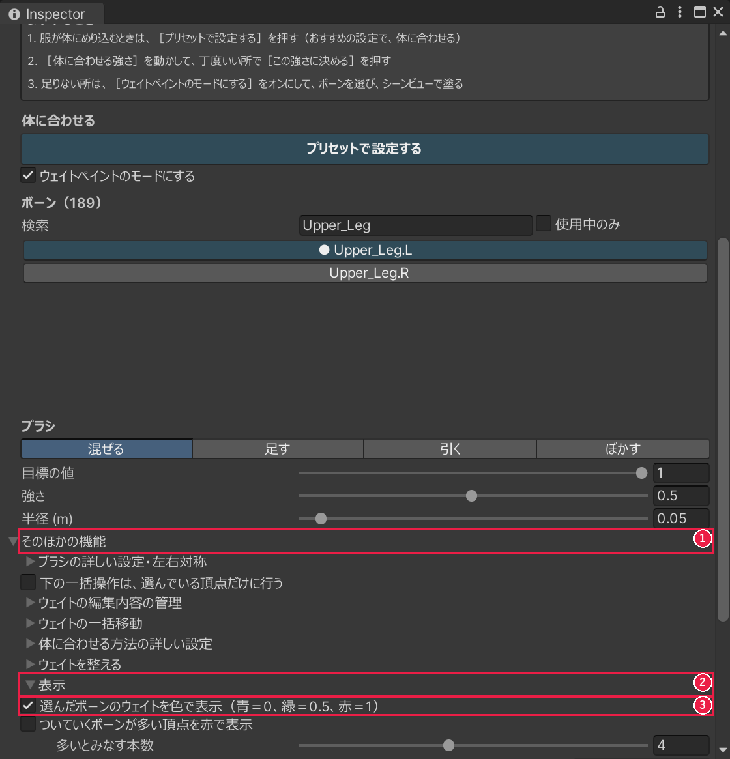Click the 多いとみなす本数 value field showing 4
Screen dimensions: 730x759
click(681, 745)
